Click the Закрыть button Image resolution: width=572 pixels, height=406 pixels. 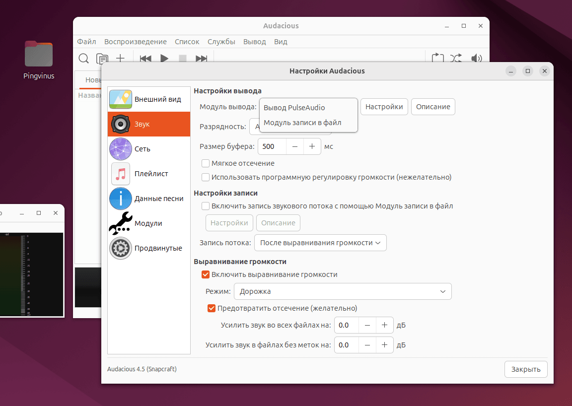click(526, 369)
